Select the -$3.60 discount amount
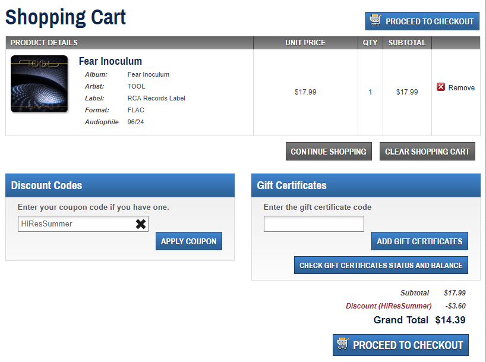This screenshot has width=486, height=362. [x=455, y=306]
